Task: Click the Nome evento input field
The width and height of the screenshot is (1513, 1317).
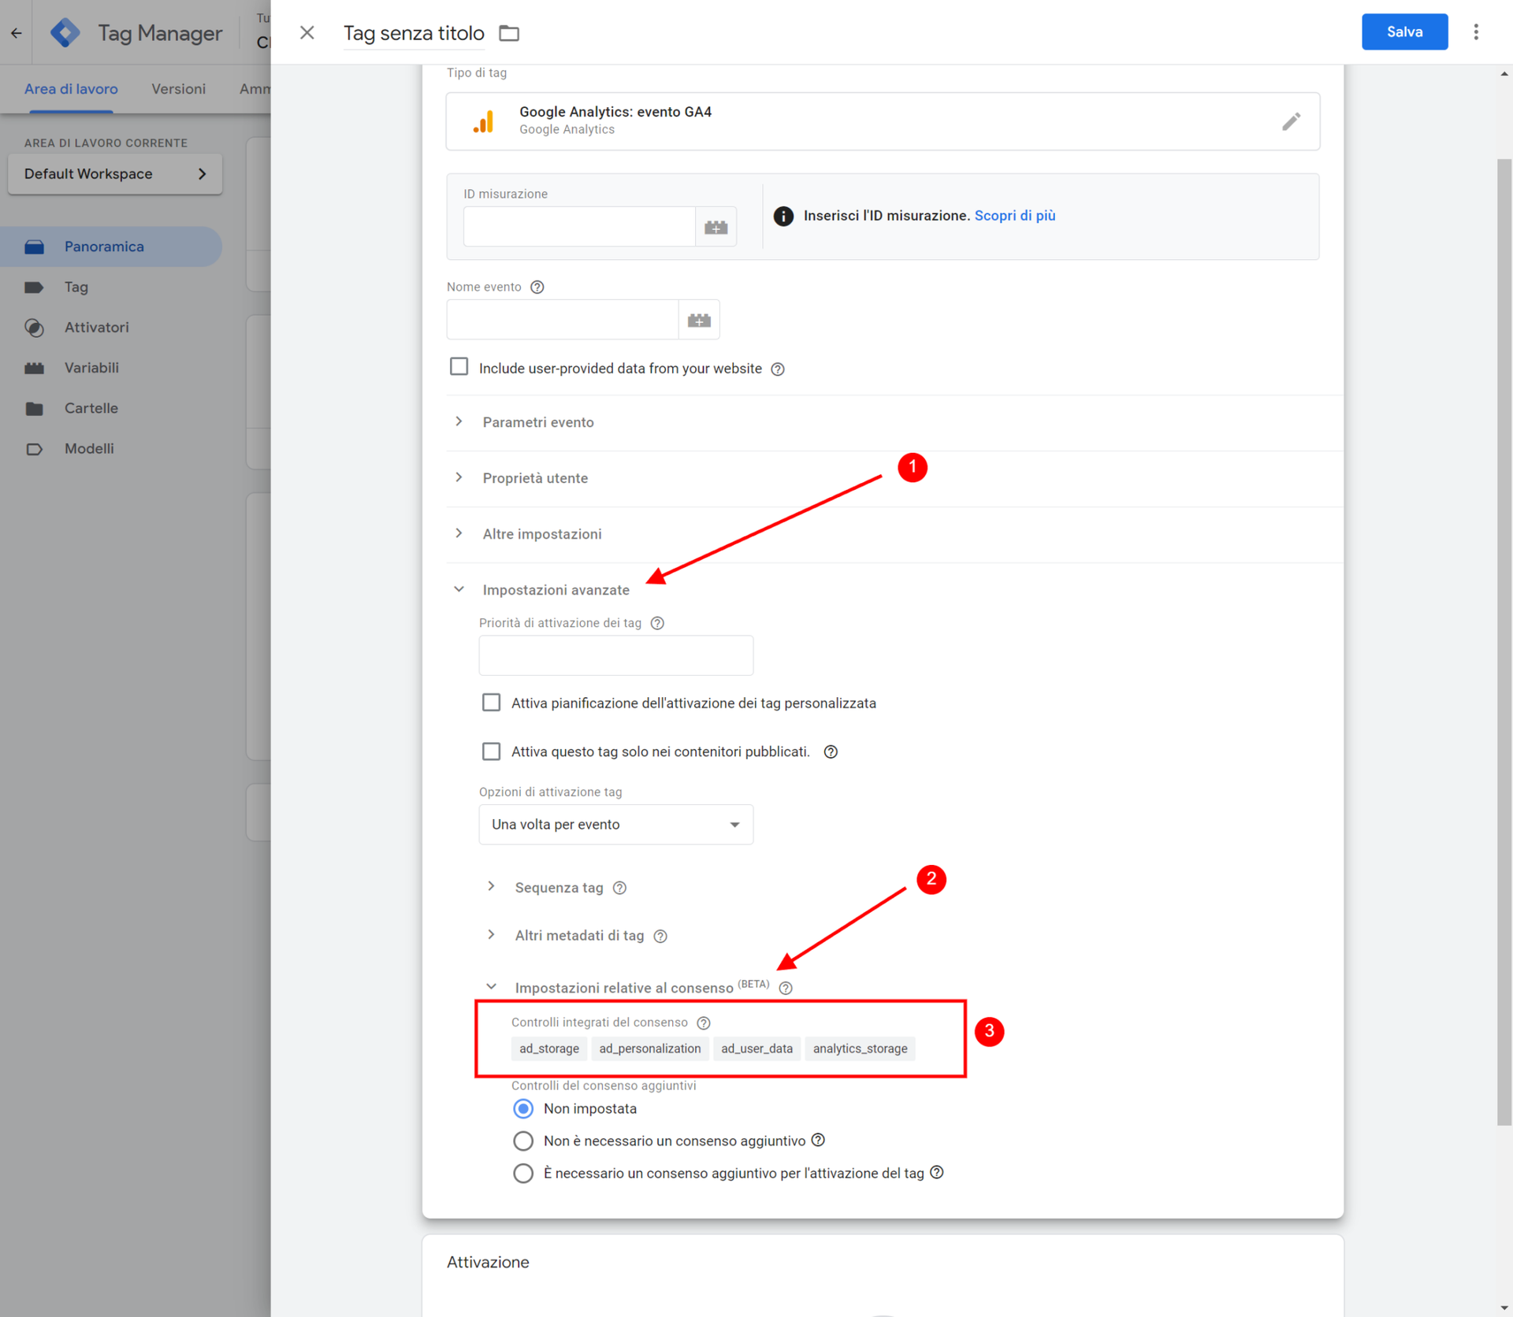Action: click(563, 320)
